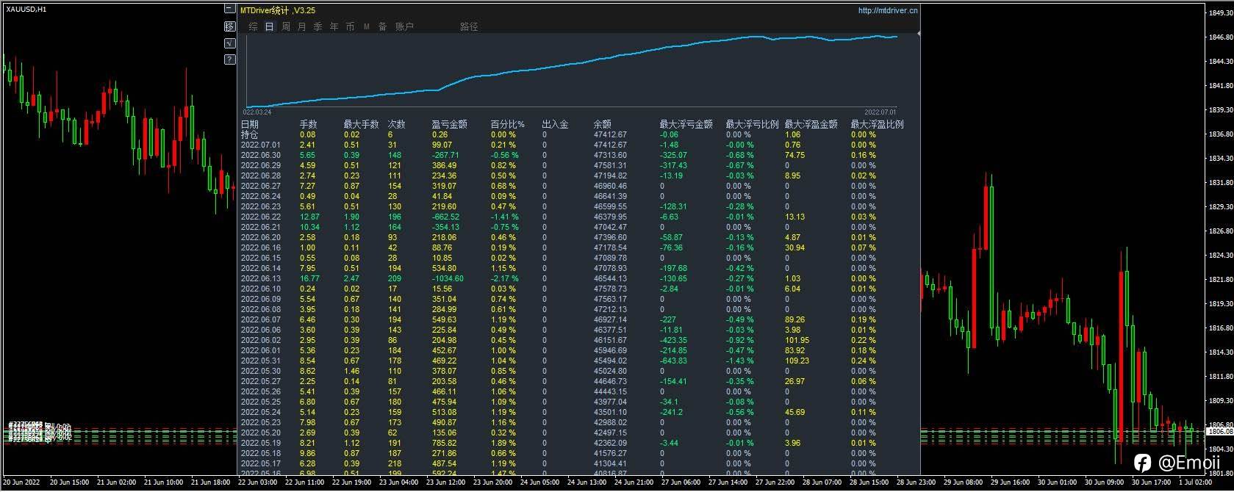
Task: Open the 周 weekly statistics tab
Action: pos(286,26)
